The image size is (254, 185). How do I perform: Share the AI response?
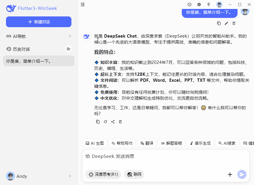point(113,122)
